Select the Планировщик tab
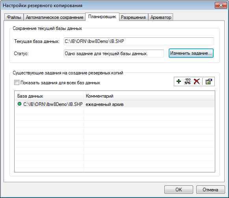Screen dimensions: 229x198 102,17
